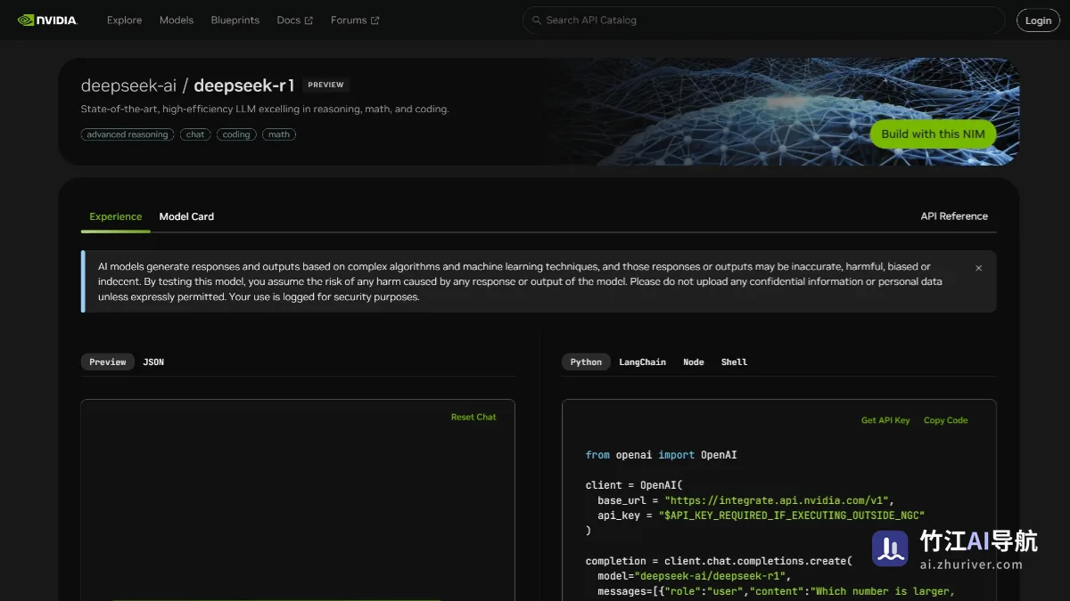
Task: Show the Python code sample
Action: click(586, 362)
